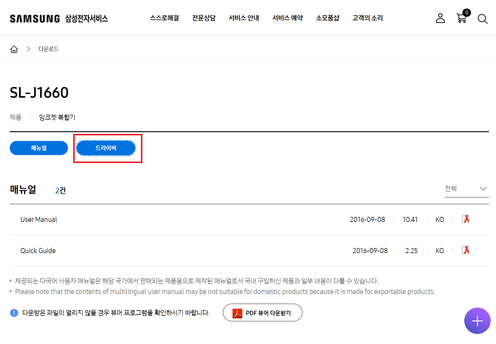The image size is (496, 344).
Task: Select the 매뉴얼 button
Action: (x=39, y=148)
